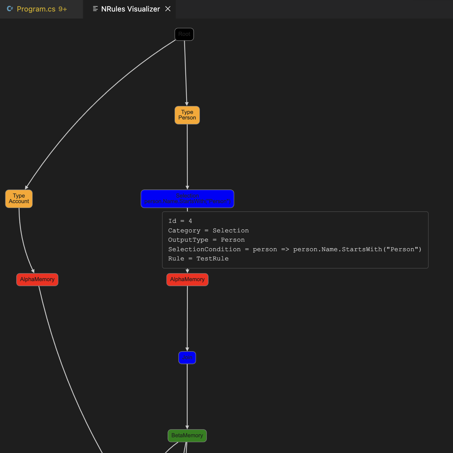The height and width of the screenshot is (453, 453).
Task: Click the C# file icon on Program.cs tab
Action: 10,9
